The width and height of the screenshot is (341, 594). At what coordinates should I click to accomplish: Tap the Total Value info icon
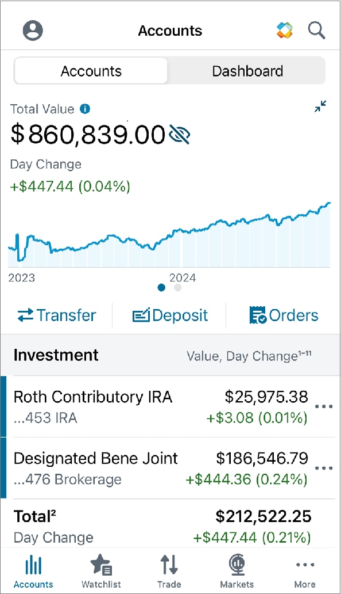pyautogui.click(x=85, y=109)
